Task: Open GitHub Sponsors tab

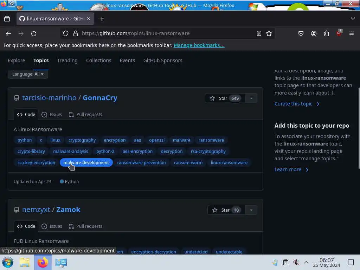Action: pos(163,60)
